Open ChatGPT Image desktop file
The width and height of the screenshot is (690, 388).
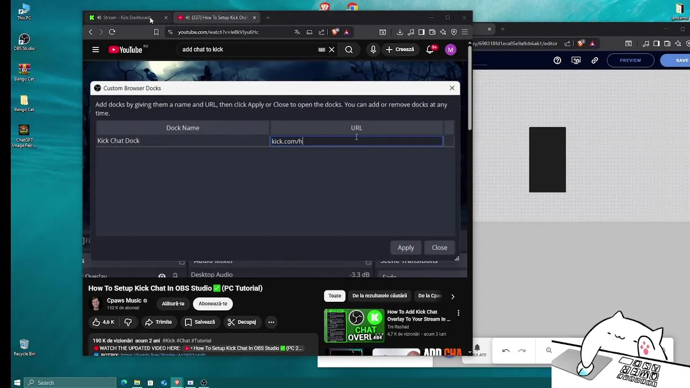pyautogui.click(x=24, y=136)
